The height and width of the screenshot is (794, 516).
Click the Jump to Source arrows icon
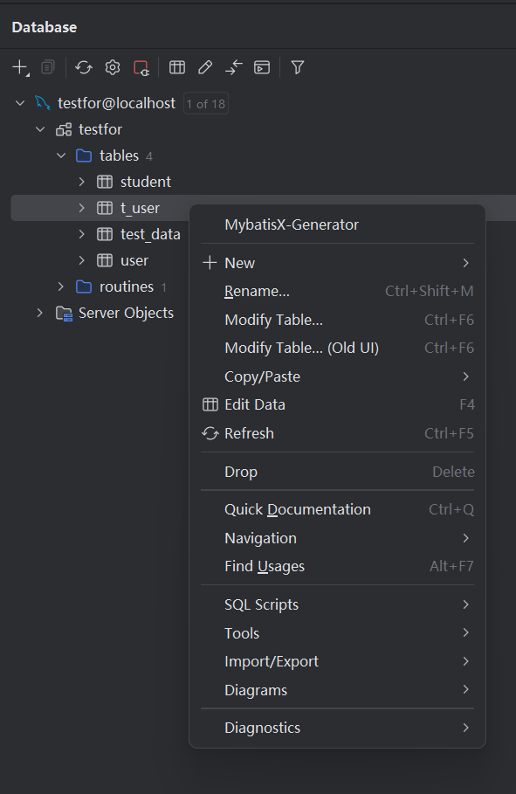coord(233,67)
